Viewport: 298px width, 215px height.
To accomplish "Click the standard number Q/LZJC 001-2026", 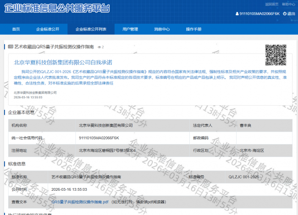I will click(243, 177).
